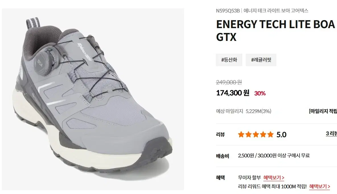Click the sale price 174,300 원
This screenshot has height=194, width=337.
click(233, 93)
